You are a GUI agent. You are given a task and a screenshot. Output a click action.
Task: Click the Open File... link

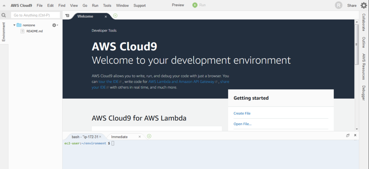pyautogui.click(x=243, y=124)
